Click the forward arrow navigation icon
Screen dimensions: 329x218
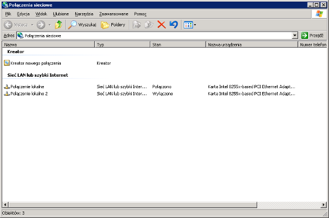tap(41, 25)
